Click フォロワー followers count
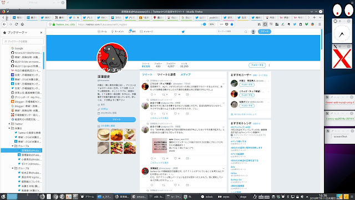This screenshot has width=355, height=200. point(171,65)
